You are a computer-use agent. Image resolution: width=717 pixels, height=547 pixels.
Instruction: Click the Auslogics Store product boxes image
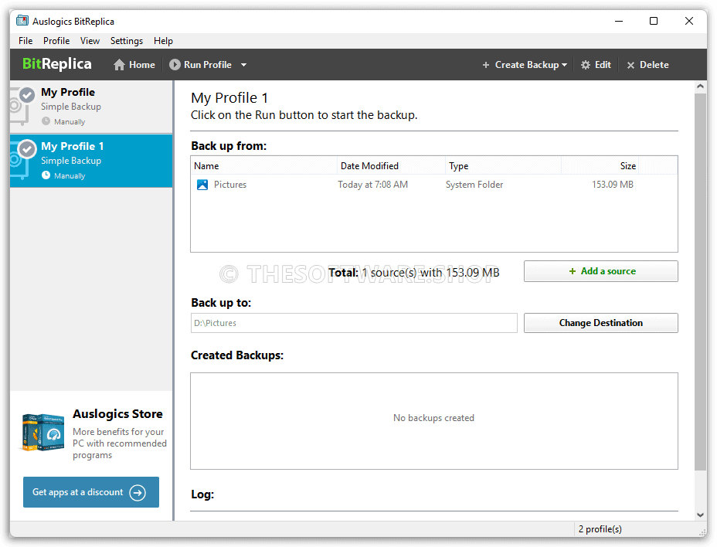(x=43, y=432)
